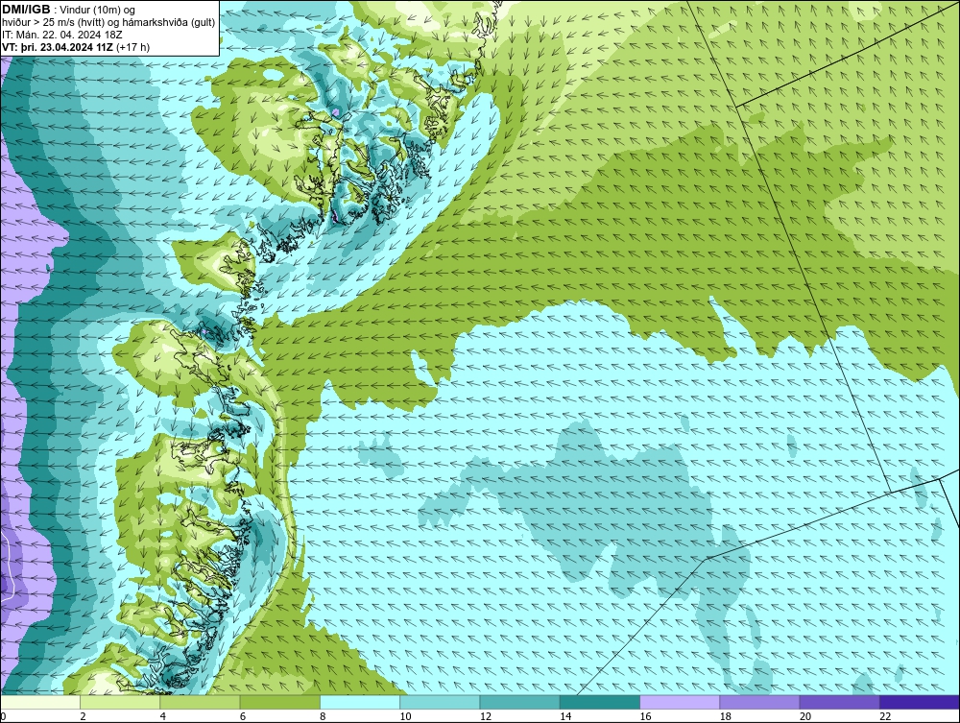The height and width of the screenshot is (723, 960).
Task: Click the 'Vindur (10m) og' label
Action: (x=99, y=11)
